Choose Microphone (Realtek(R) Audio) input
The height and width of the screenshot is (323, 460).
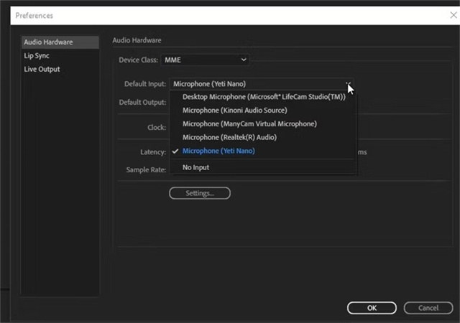229,137
